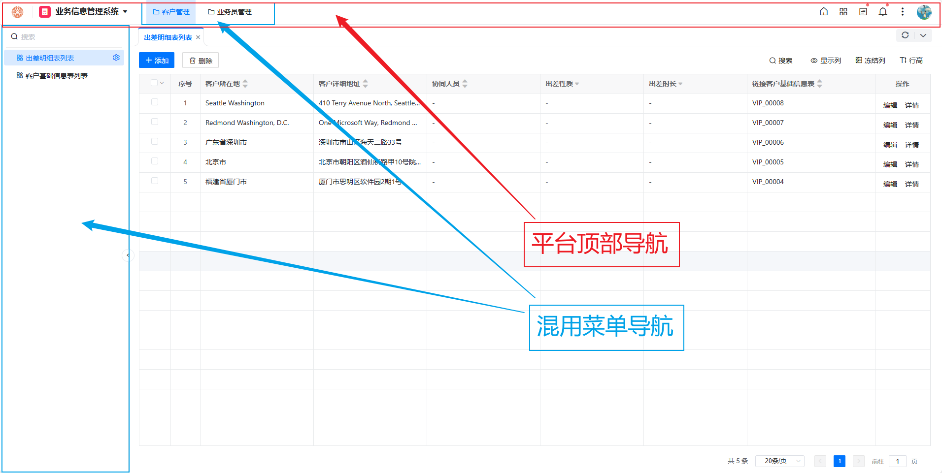942x473 pixels.
Task: Open the apps grid icon
Action: [843, 12]
